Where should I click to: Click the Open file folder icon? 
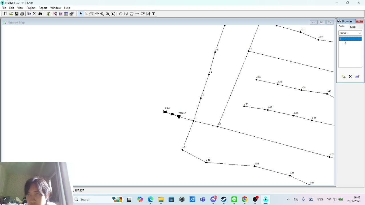pyautogui.click(x=11, y=14)
